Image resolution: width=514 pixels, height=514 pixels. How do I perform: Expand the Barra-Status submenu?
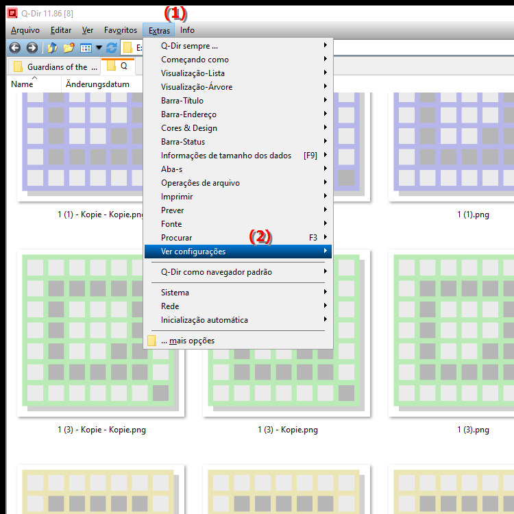pyautogui.click(x=238, y=142)
